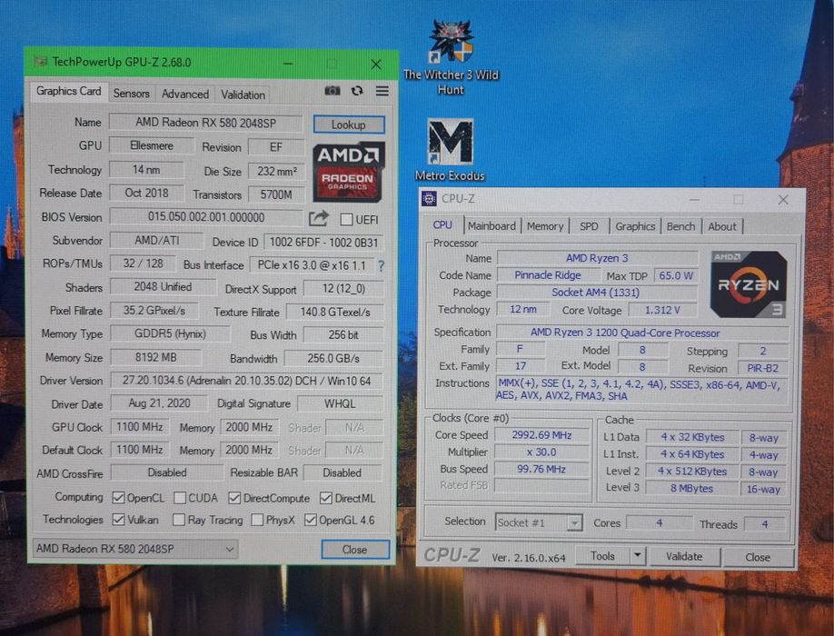This screenshot has height=636, width=834.
Task: Toggle the PhysX checkbox
Action: pyautogui.click(x=257, y=520)
